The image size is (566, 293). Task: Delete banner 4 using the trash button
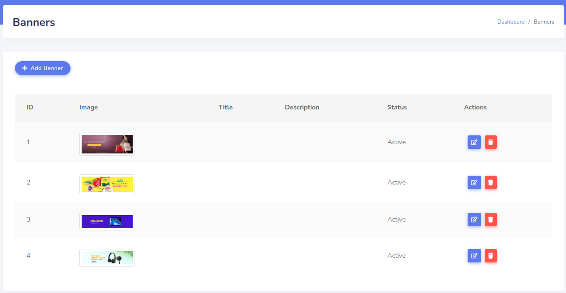pos(491,255)
